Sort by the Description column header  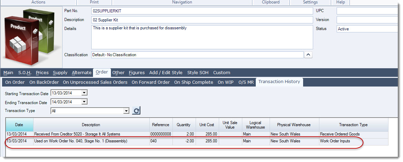[x=91, y=125]
